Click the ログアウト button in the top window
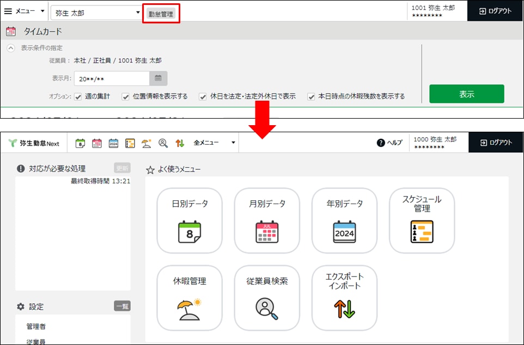Image resolution: width=524 pixels, height=345 pixels. point(495,11)
